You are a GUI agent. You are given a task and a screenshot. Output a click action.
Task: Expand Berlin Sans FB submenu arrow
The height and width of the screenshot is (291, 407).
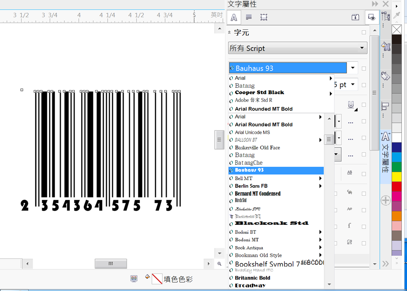(x=321, y=186)
